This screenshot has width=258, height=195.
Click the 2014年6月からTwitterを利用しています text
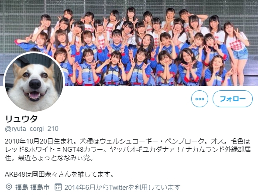pos(122,187)
